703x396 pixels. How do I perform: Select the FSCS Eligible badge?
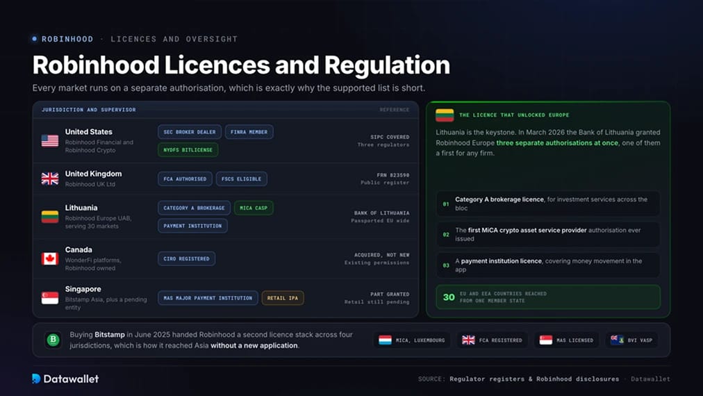(x=241, y=179)
